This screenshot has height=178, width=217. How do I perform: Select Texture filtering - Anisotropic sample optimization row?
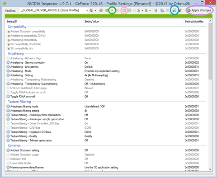pyautogui.click(x=105, y=119)
